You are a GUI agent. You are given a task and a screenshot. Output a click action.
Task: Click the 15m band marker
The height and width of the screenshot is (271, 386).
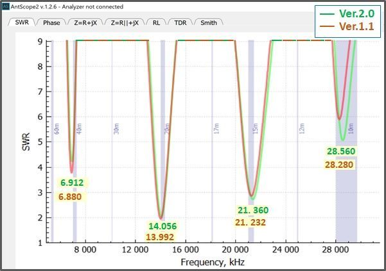point(255,129)
